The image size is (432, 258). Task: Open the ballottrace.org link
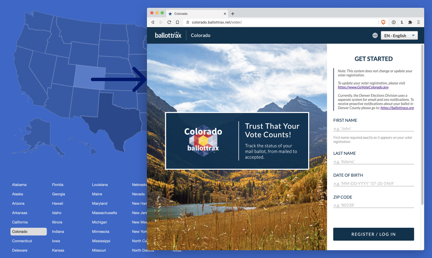(397, 108)
